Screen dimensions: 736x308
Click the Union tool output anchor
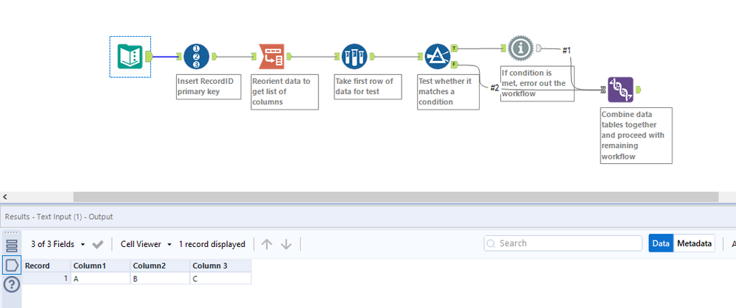pyautogui.click(x=637, y=90)
